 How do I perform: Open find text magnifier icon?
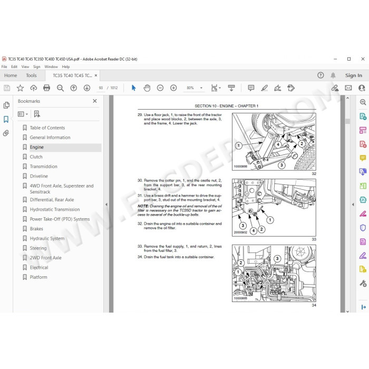point(60,88)
